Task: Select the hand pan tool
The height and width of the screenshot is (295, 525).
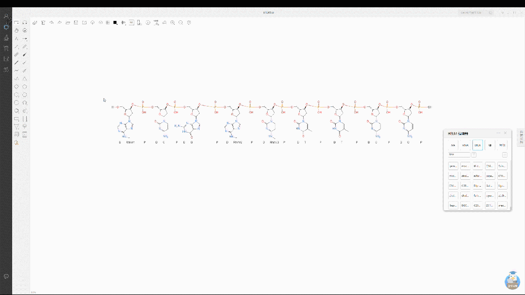Action: pyautogui.click(x=17, y=30)
